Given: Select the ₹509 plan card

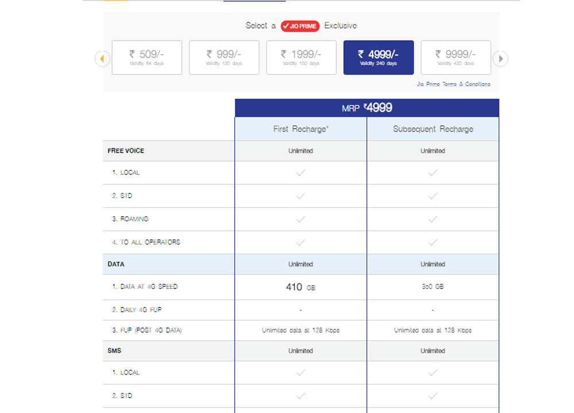Looking at the screenshot, I should 147,57.
